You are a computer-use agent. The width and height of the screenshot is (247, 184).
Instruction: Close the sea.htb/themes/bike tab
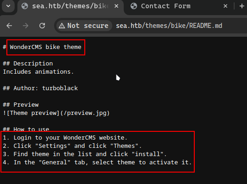[x=116, y=6]
